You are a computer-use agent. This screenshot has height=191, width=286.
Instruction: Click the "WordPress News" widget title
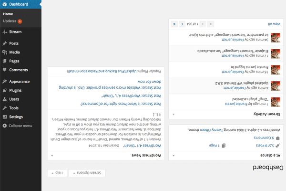[146, 156]
